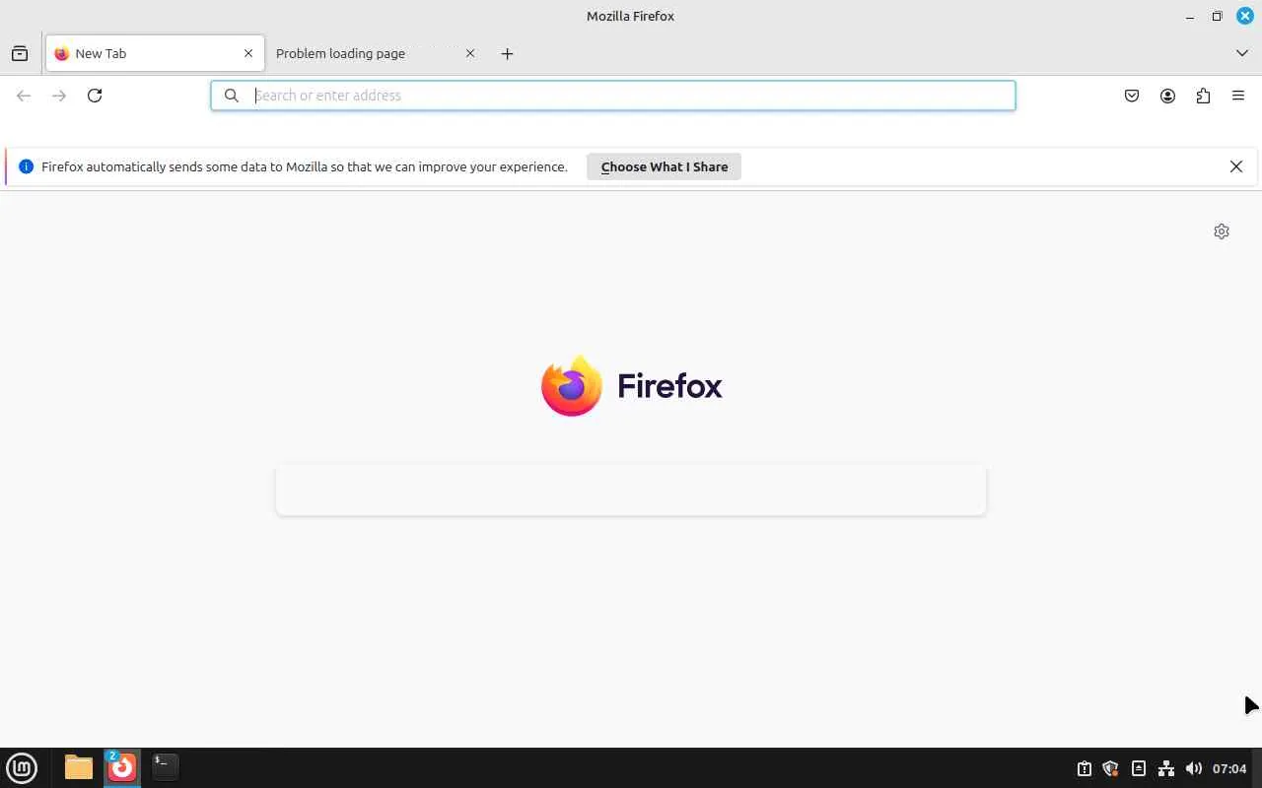Open the clipboard tray icon

[1085, 768]
